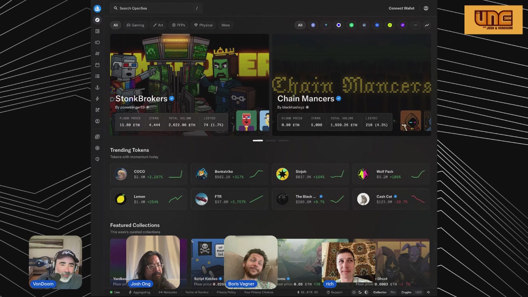528x297 pixels.
Task: Filter by the yellow-green chain icon
Action: (x=390, y=25)
